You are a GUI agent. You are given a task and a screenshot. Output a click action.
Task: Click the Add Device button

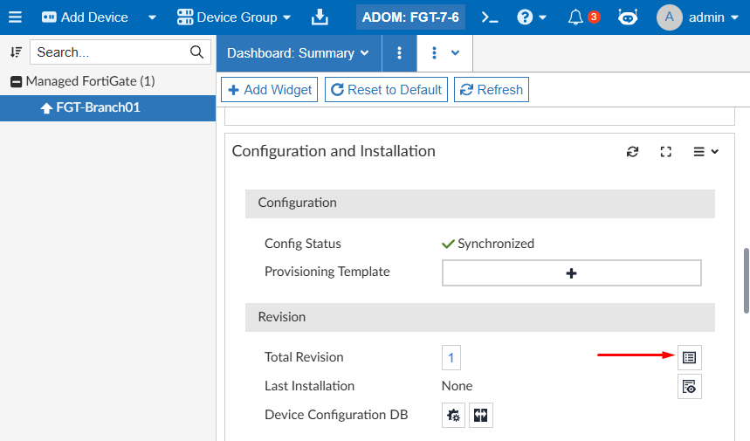(85, 17)
